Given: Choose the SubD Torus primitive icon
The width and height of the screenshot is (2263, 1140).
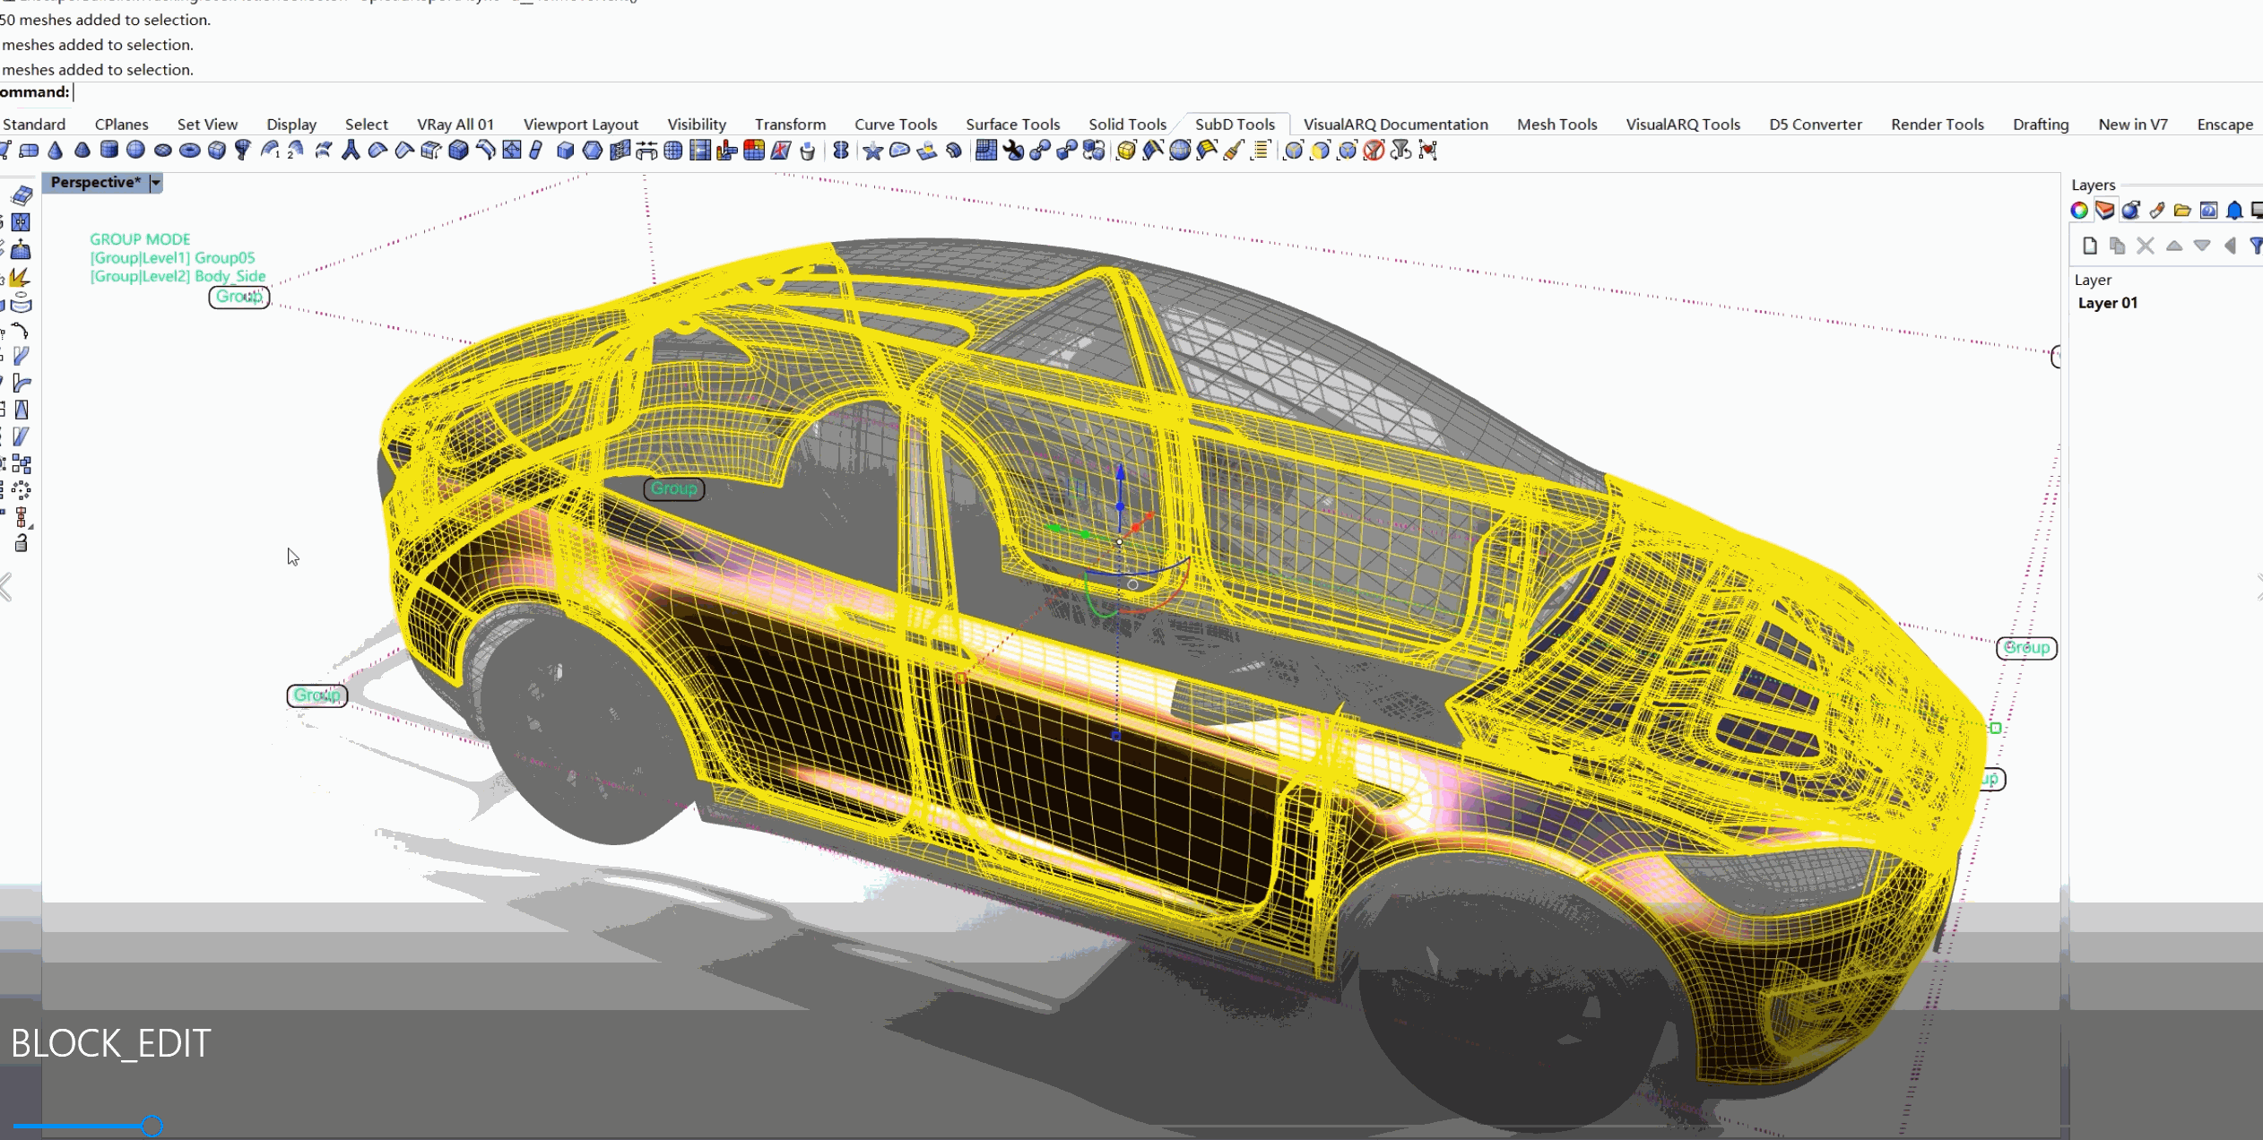Looking at the screenshot, I should pyautogui.click(x=190, y=151).
